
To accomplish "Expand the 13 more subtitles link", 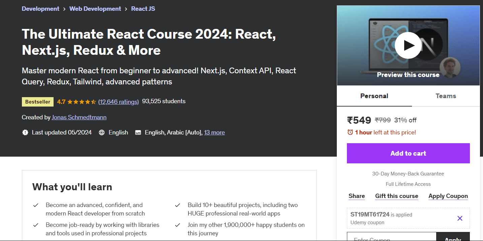I will tap(214, 132).
